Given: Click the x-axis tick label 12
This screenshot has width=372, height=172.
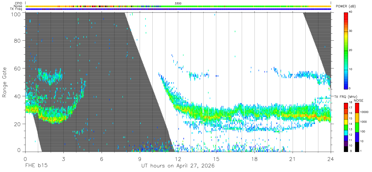Looking at the screenshot, I should coord(178,159).
